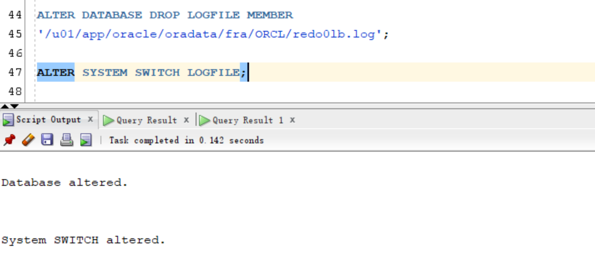This screenshot has width=595, height=260.
Task: Switch to the Query Result 1 tab
Action: 248,121
